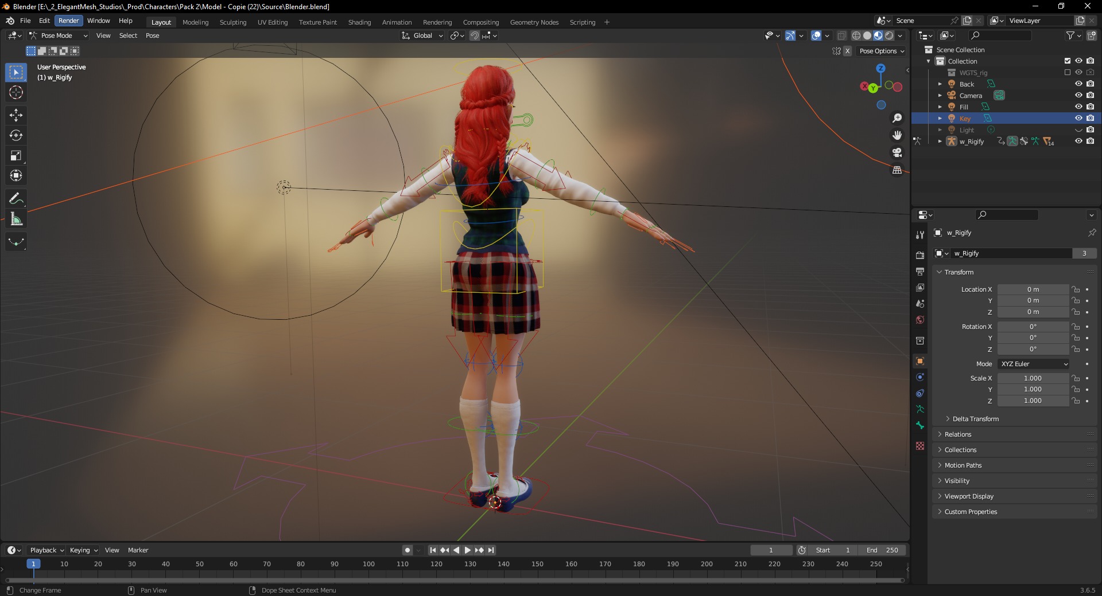
Task: Open the View Layer properties tab
Action: [920, 287]
